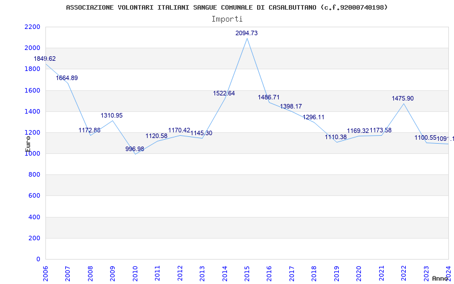
Task: Click the 1800 y-axis tick label
Action: click(32, 69)
